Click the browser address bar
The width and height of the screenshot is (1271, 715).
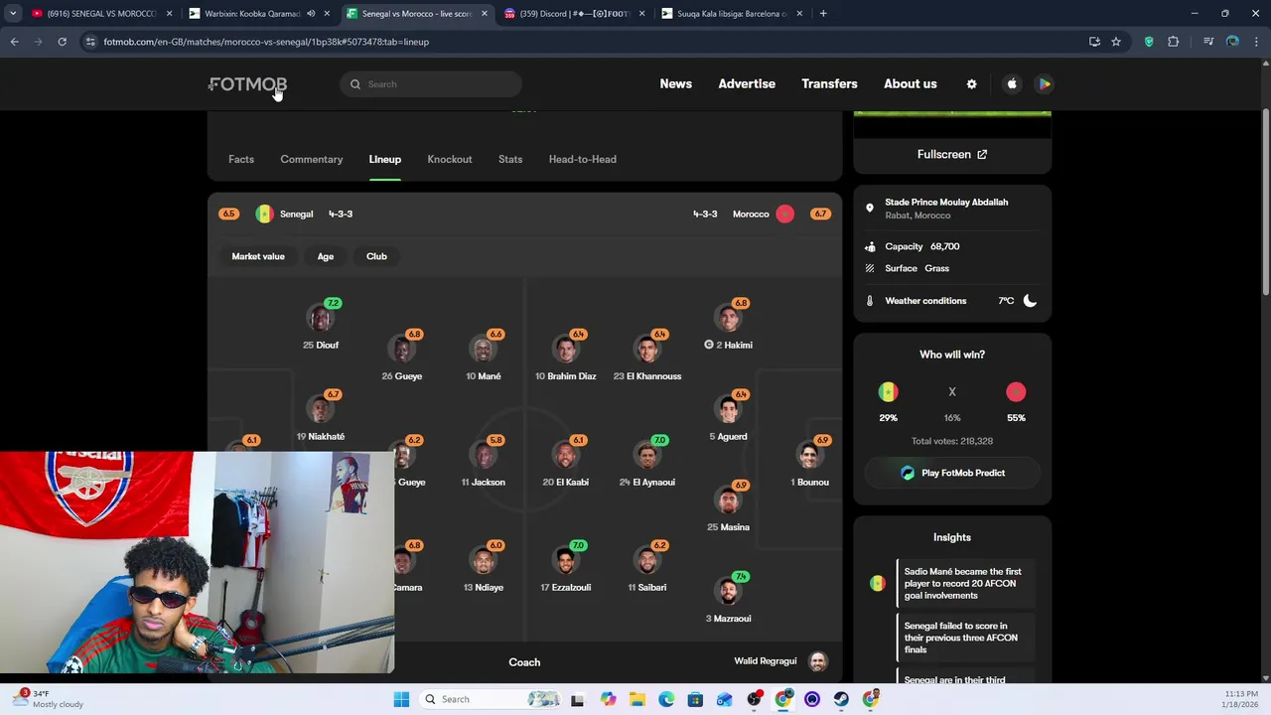tap(586, 42)
